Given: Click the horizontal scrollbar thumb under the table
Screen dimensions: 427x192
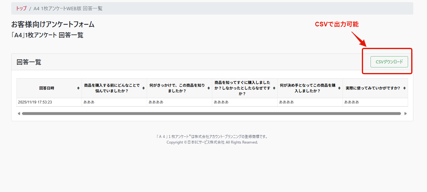Looking at the screenshot, I should 211,114.
